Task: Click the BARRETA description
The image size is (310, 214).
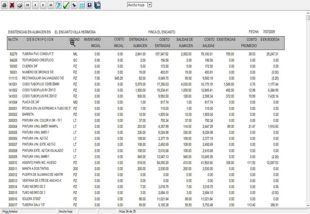Action: point(28,114)
